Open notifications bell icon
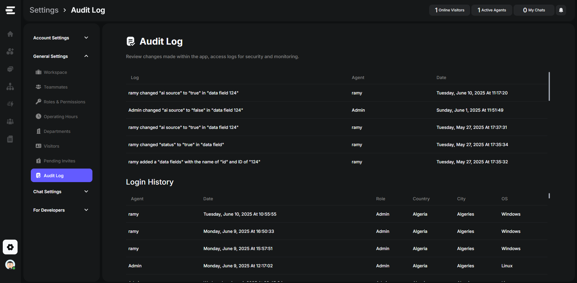Viewport: 577px width, 283px height. click(561, 10)
